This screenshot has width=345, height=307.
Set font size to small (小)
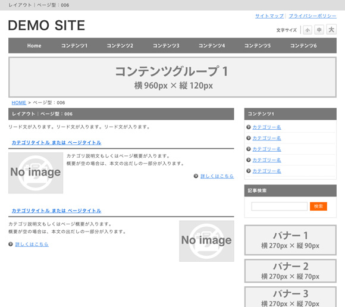pyautogui.click(x=308, y=30)
